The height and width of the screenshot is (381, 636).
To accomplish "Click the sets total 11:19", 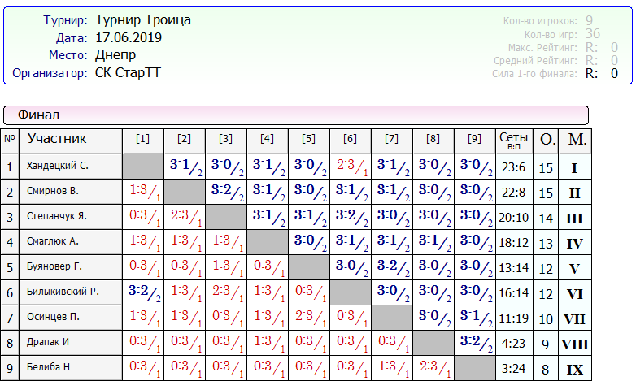I will click(x=513, y=318).
